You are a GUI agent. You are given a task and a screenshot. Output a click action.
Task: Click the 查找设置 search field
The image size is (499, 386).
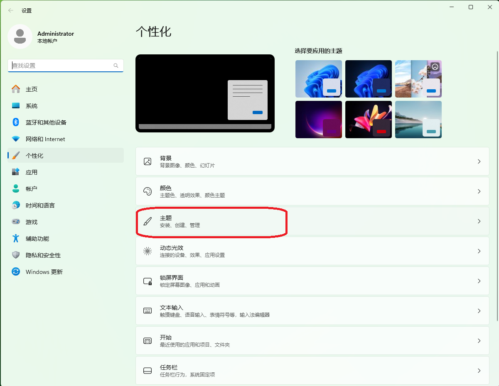click(x=66, y=66)
